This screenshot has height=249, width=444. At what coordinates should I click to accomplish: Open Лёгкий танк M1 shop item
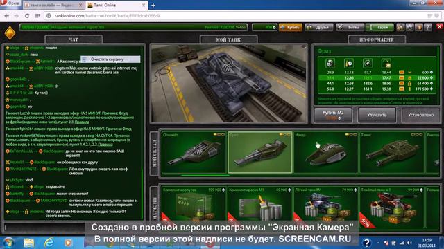[x=325, y=207]
